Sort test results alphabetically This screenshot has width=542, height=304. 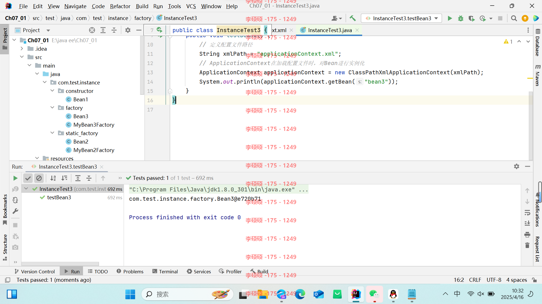tap(53, 178)
